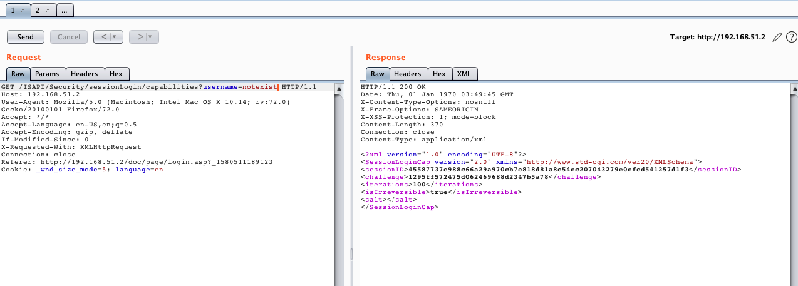798x286 pixels.
Task: Click the Accept: */* header line
Action: tap(26, 116)
